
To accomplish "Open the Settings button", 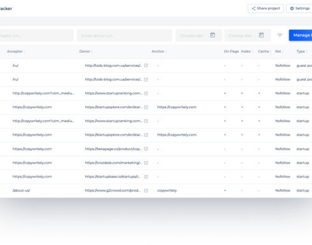I will (299, 8).
